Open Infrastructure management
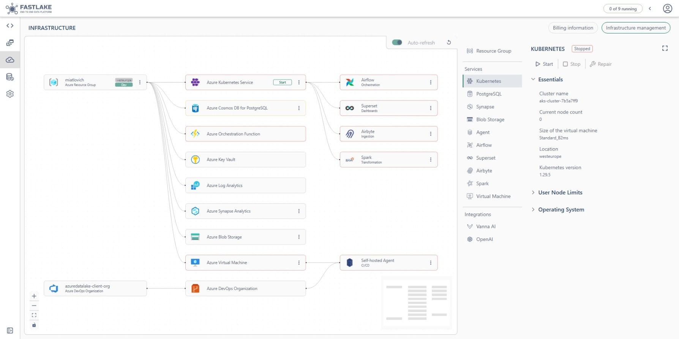This screenshot has width=679, height=339. tap(636, 28)
